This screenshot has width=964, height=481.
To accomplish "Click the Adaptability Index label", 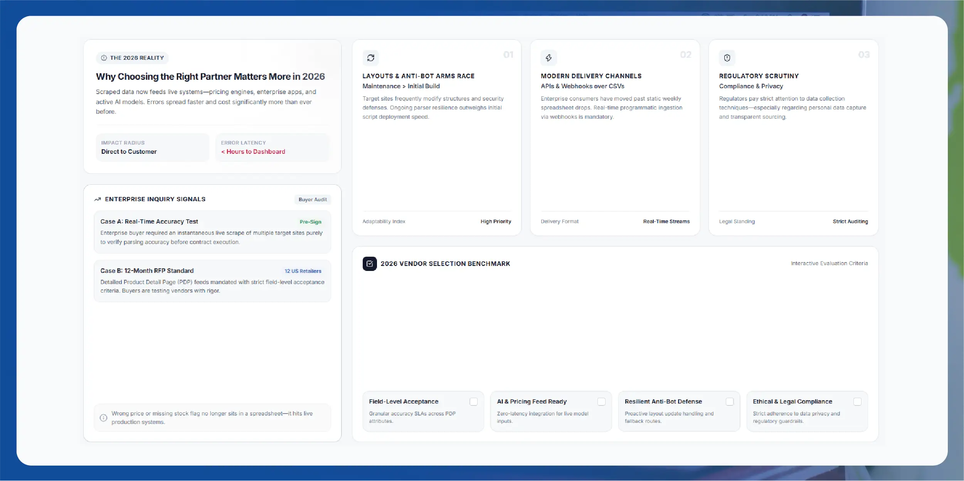I will point(384,222).
